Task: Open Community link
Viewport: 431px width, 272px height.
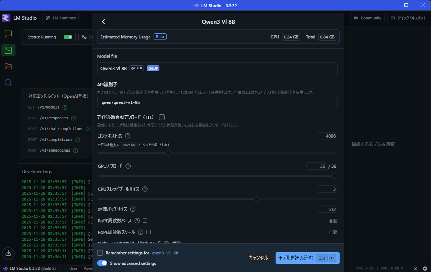Action: (368, 18)
